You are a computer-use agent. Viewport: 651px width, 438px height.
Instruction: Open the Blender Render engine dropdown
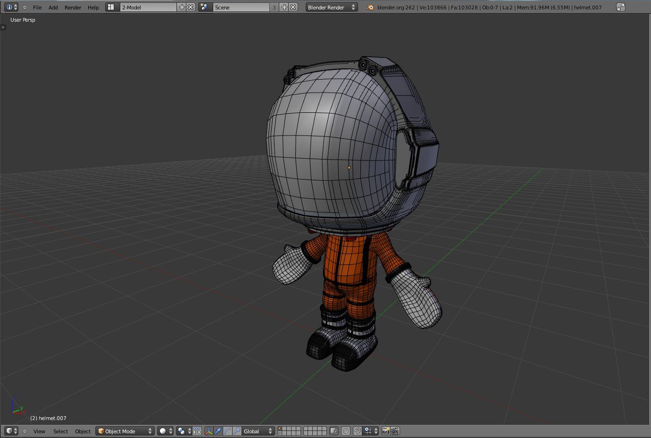pyautogui.click(x=331, y=7)
